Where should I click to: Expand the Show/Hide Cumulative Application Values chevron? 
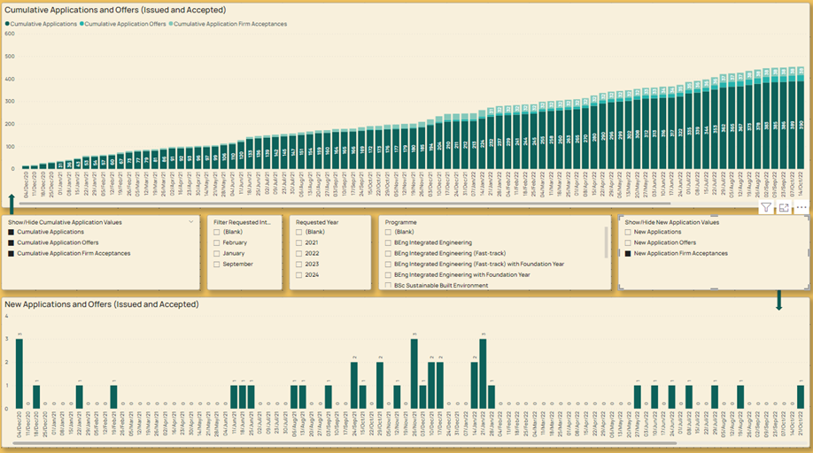[190, 222]
